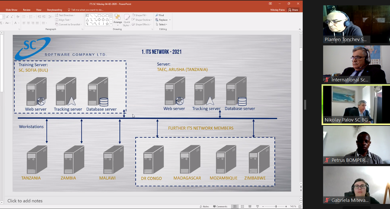The height and width of the screenshot is (209, 390).
Task: Toggle Normal view button in status bar
Action: pos(235,206)
